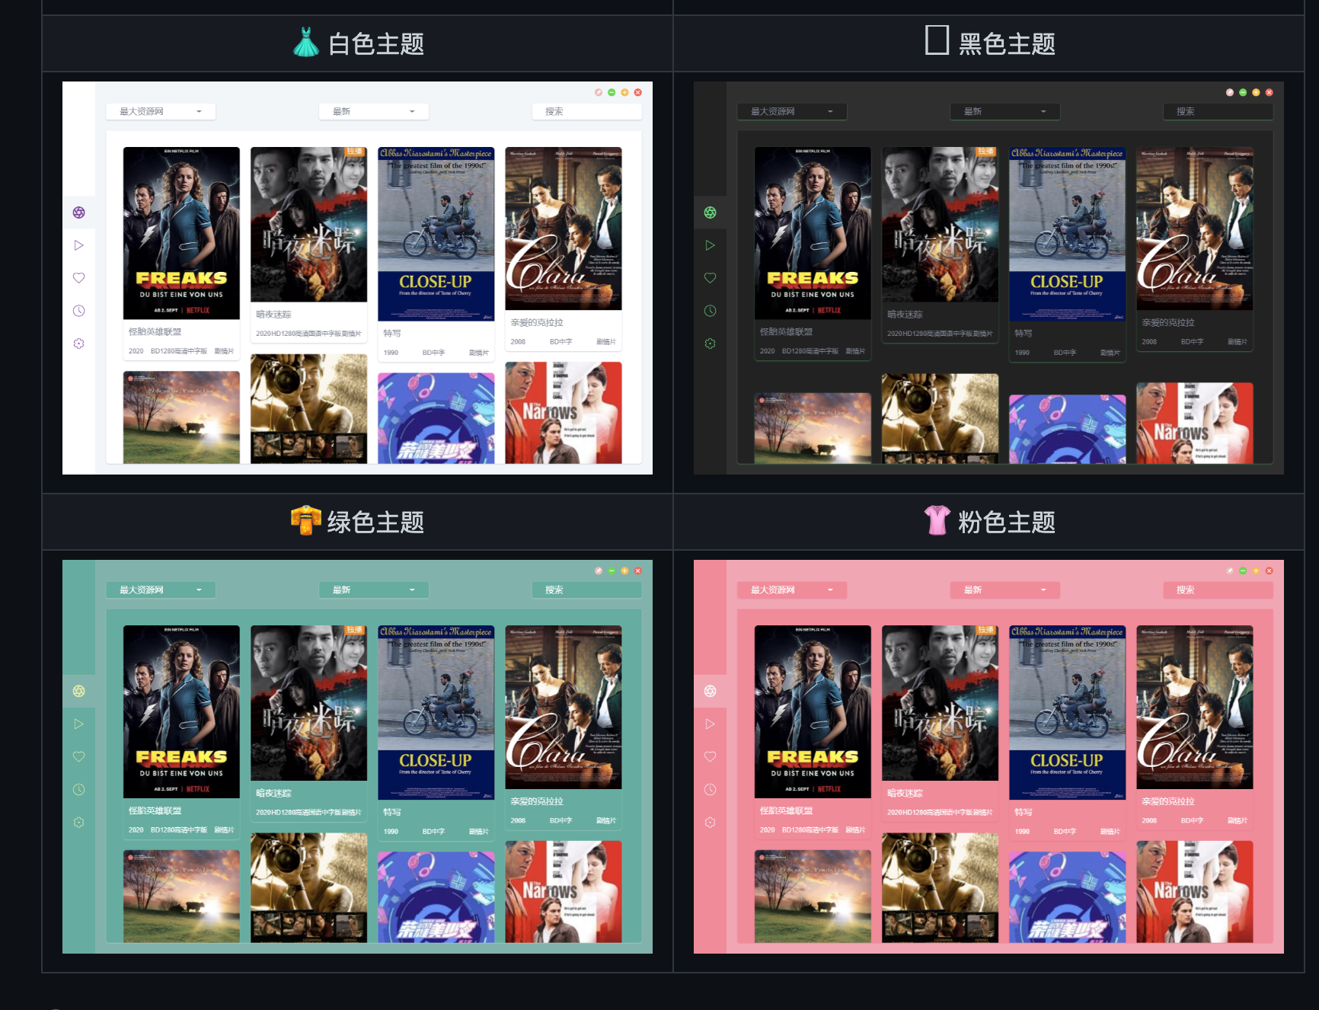Toggle the pin-window button in pink theme window
Image resolution: width=1319 pixels, height=1010 pixels.
(1230, 571)
